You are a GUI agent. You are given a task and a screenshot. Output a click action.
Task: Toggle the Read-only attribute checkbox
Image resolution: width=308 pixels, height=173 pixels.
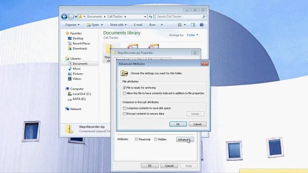click(x=136, y=139)
